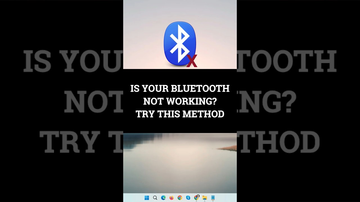Open File Explorer from taskbar
Screen dimensions: 360x202
(205, 198)
